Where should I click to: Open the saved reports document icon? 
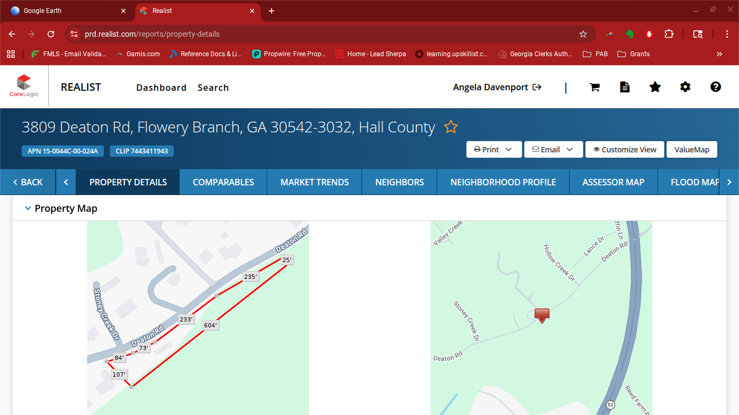(x=625, y=87)
